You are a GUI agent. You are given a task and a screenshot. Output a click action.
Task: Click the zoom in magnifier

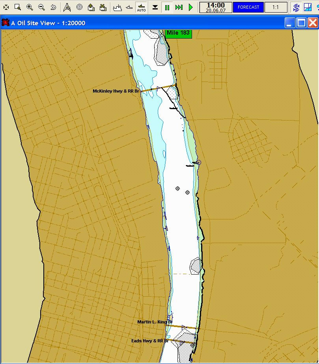pos(30,7)
